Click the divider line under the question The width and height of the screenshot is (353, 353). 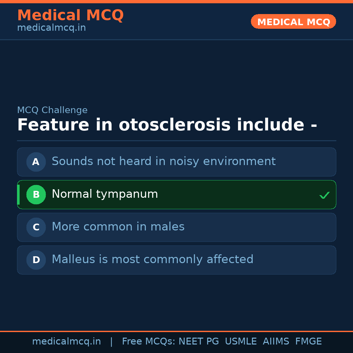176,141
